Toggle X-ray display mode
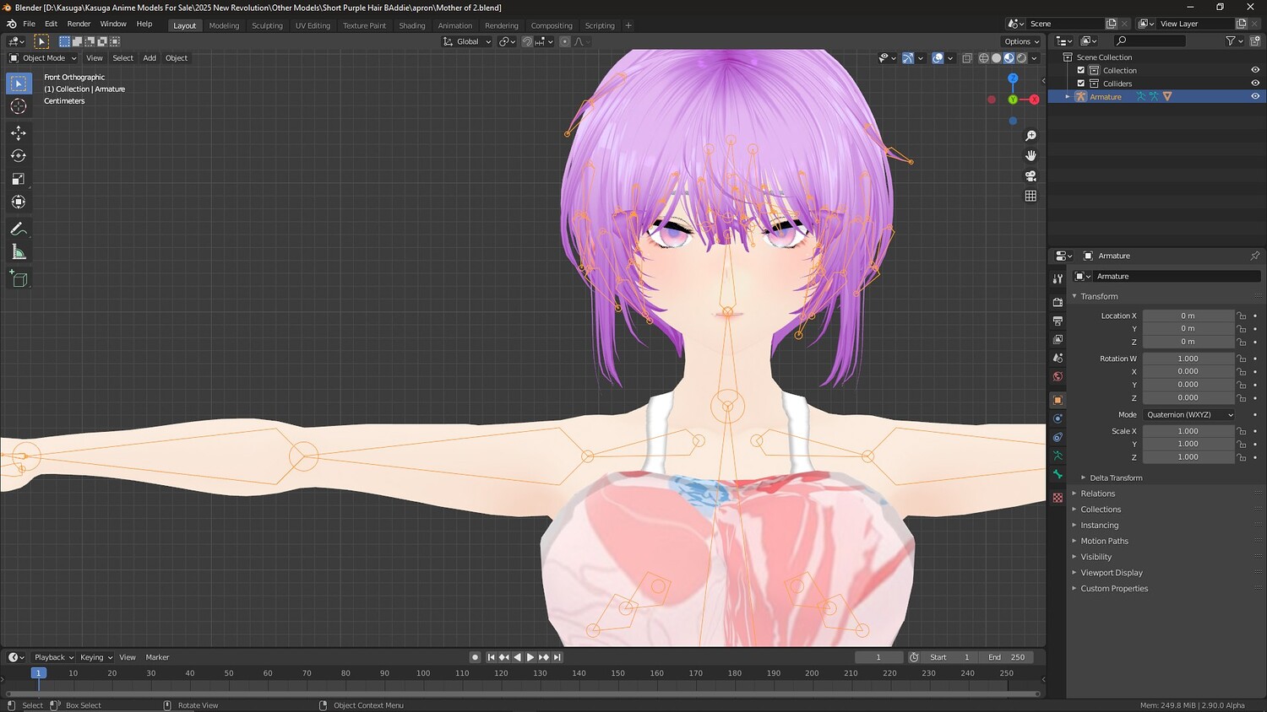The image size is (1267, 712). point(967,58)
